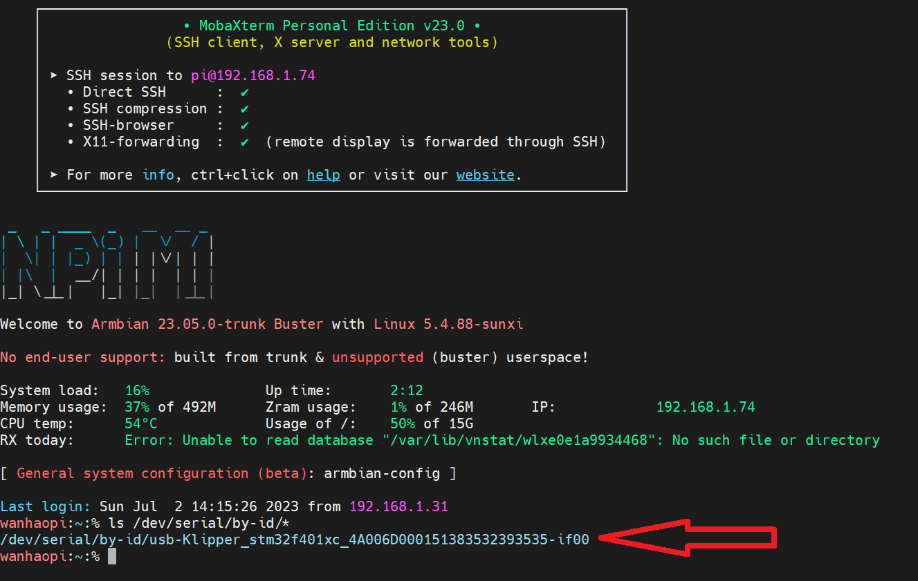The width and height of the screenshot is (918, 581).
Task: Click the MobaXterm Personal Edition v23.0 title
Action: (x=332, y=26)
